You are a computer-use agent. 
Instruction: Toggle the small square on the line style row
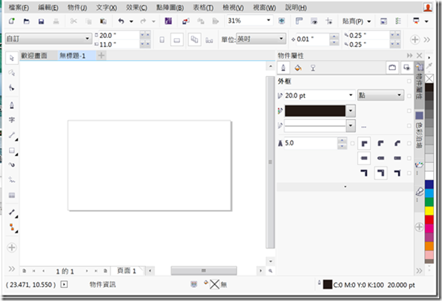409,126
